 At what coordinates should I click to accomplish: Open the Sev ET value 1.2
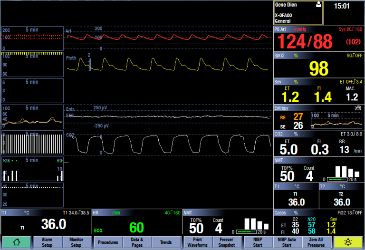[x=290, y=97]
